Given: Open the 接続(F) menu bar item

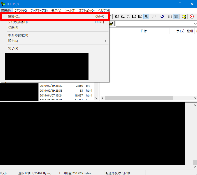Looking at the screenshot, I should tap(6, 11).
